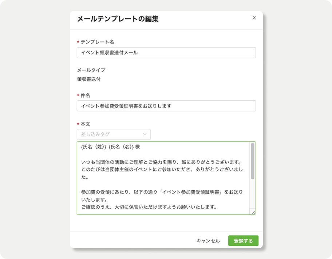The width and height of the screenshot is (332, 259).
Task: Click the green 登録する button
Action: 243,241
